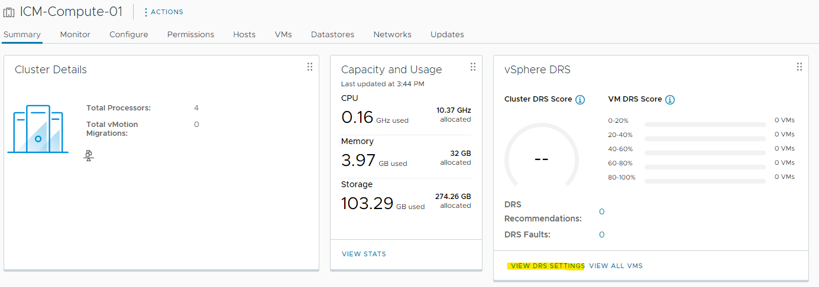Open the Configure tab
This screenshot has height=287, width=819.
coord(129,34)
